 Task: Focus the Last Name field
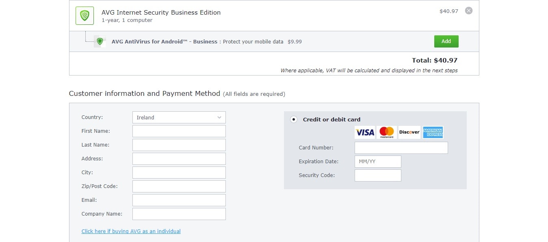(x=179, y=145)
